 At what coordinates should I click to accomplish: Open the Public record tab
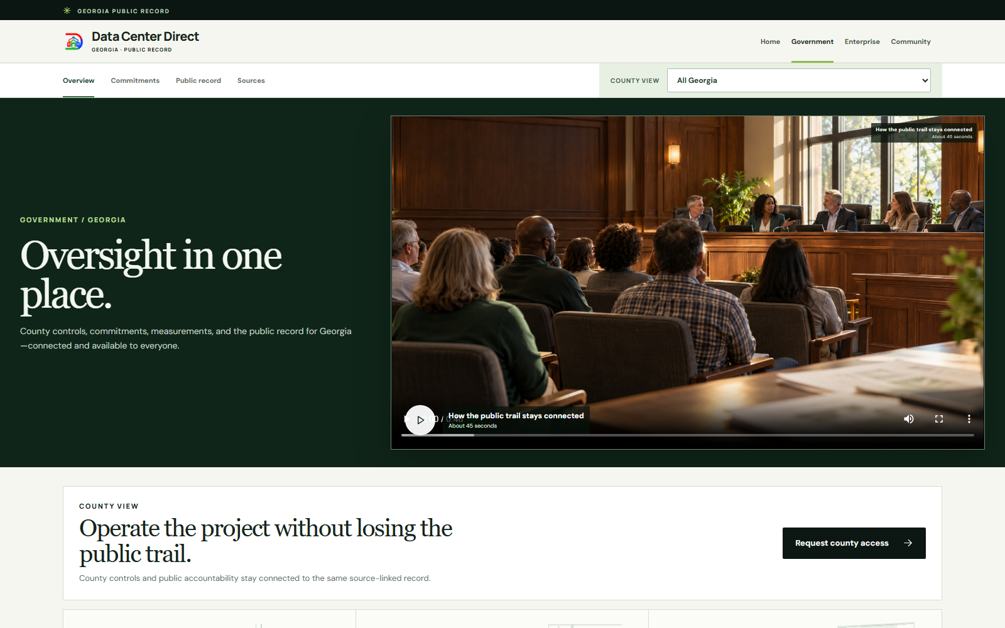(198, 80)
